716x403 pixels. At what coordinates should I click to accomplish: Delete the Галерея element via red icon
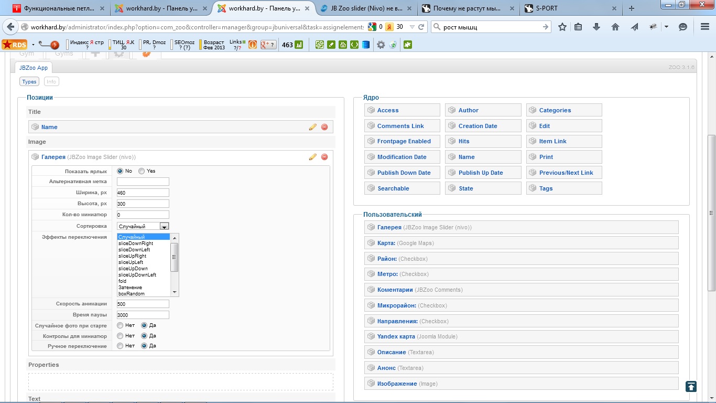pos(324,157)
